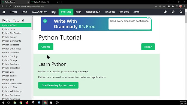
Task: Open Python Variables in sidebar
Action: click(11, 45)
